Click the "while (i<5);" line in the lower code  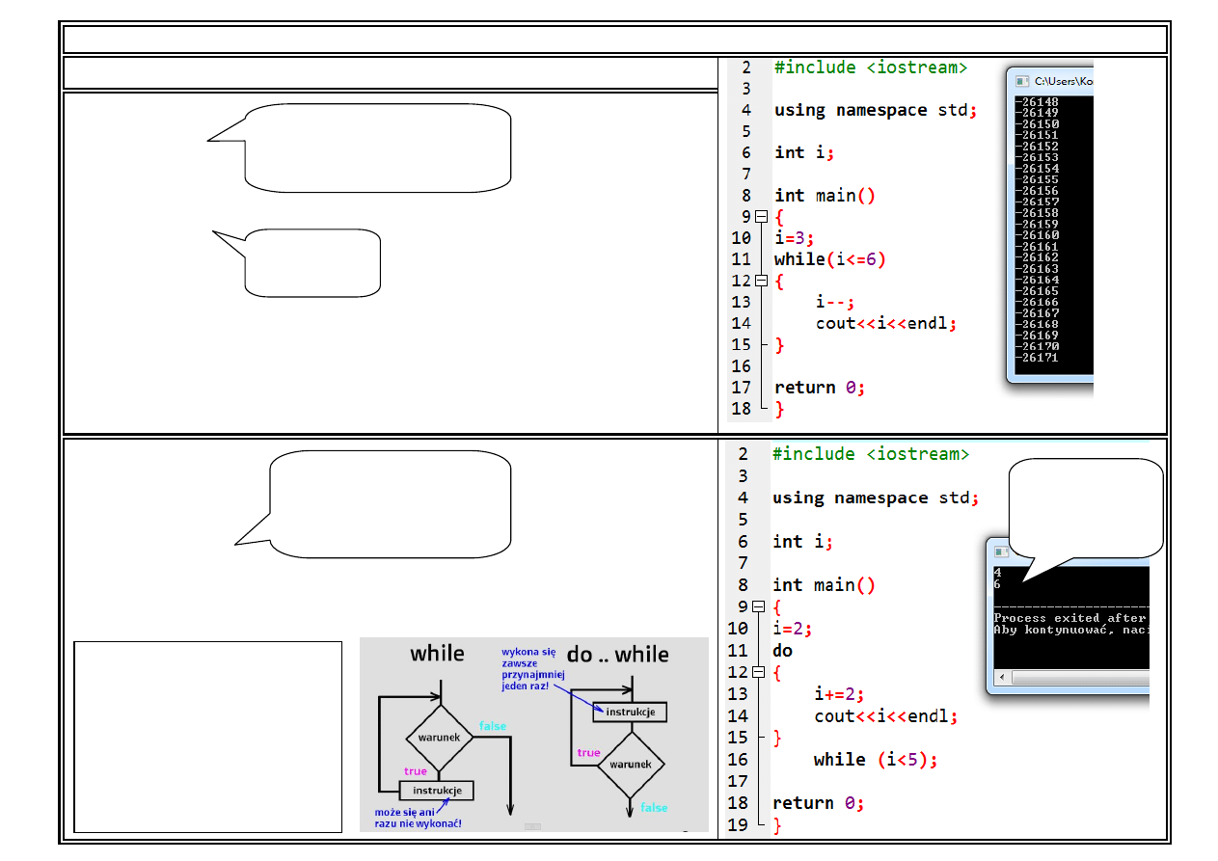875,760
